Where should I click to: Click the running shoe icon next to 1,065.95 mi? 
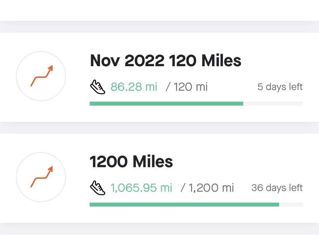coord(98,188)
